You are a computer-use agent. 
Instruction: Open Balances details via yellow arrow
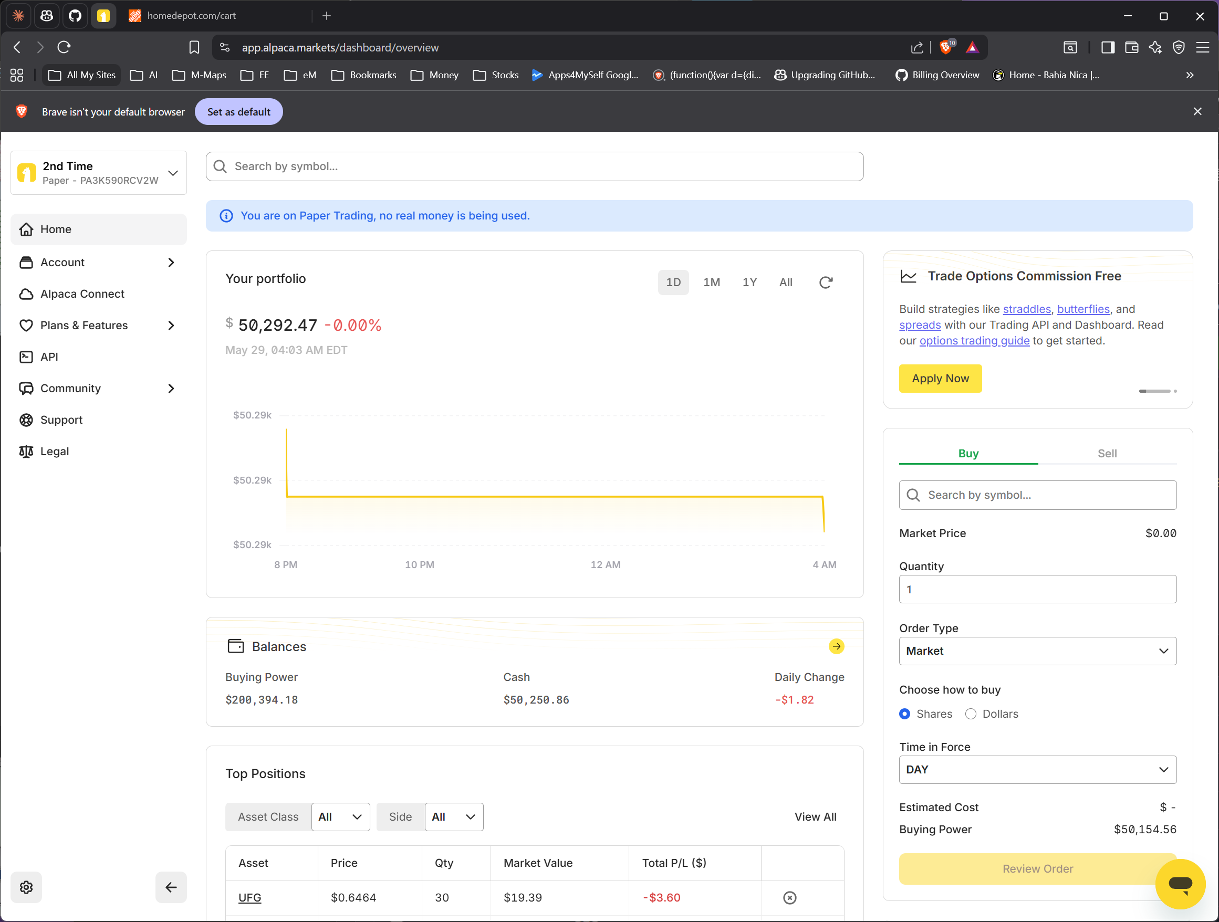836,646
